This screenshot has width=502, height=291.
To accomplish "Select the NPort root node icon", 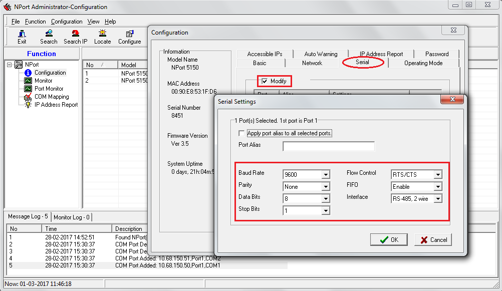I will click(x=19, y=65).
